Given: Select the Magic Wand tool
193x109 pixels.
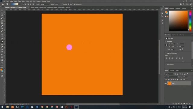Looking at the screenshot, I should tap(2, 18).
